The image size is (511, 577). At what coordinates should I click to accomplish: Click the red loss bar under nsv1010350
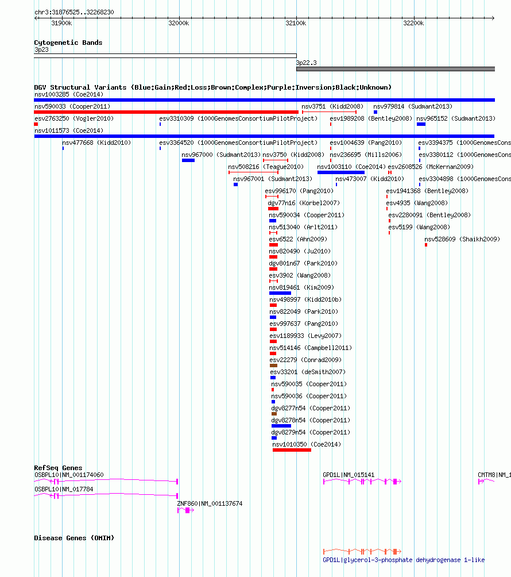click(x=292, y=450)
